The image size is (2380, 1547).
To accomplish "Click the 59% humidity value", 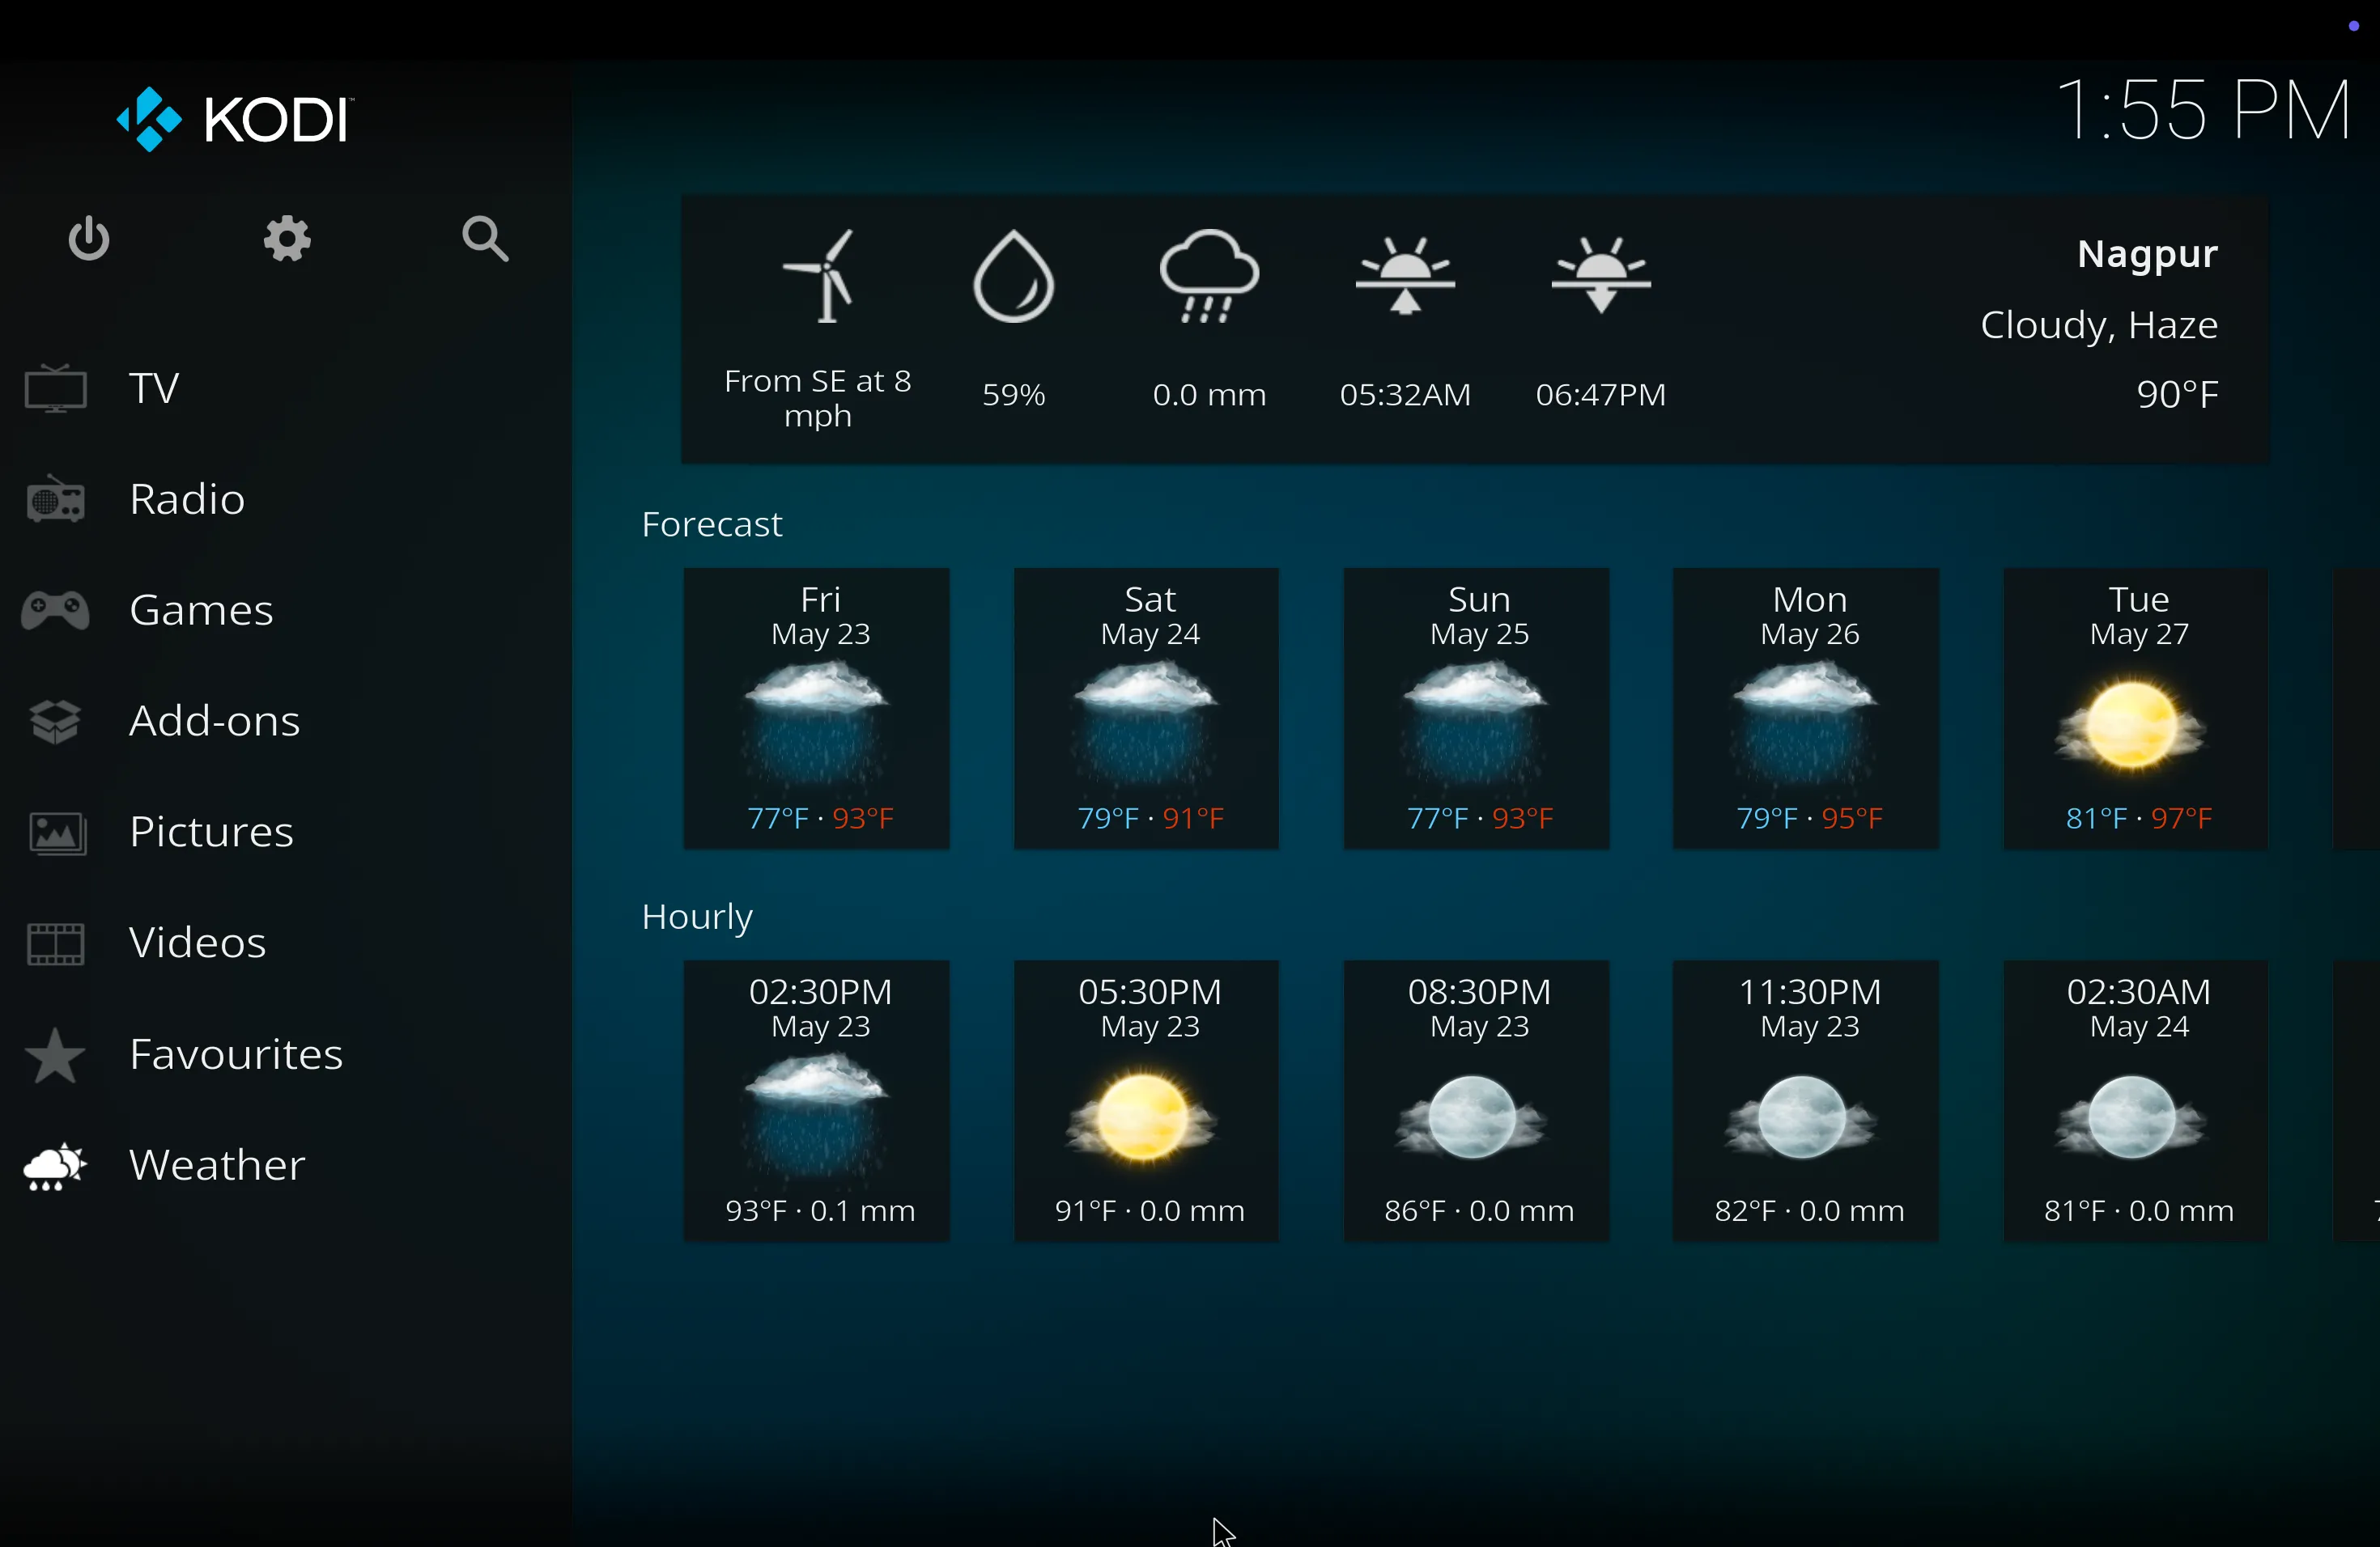I will [x=1013, y=395].
